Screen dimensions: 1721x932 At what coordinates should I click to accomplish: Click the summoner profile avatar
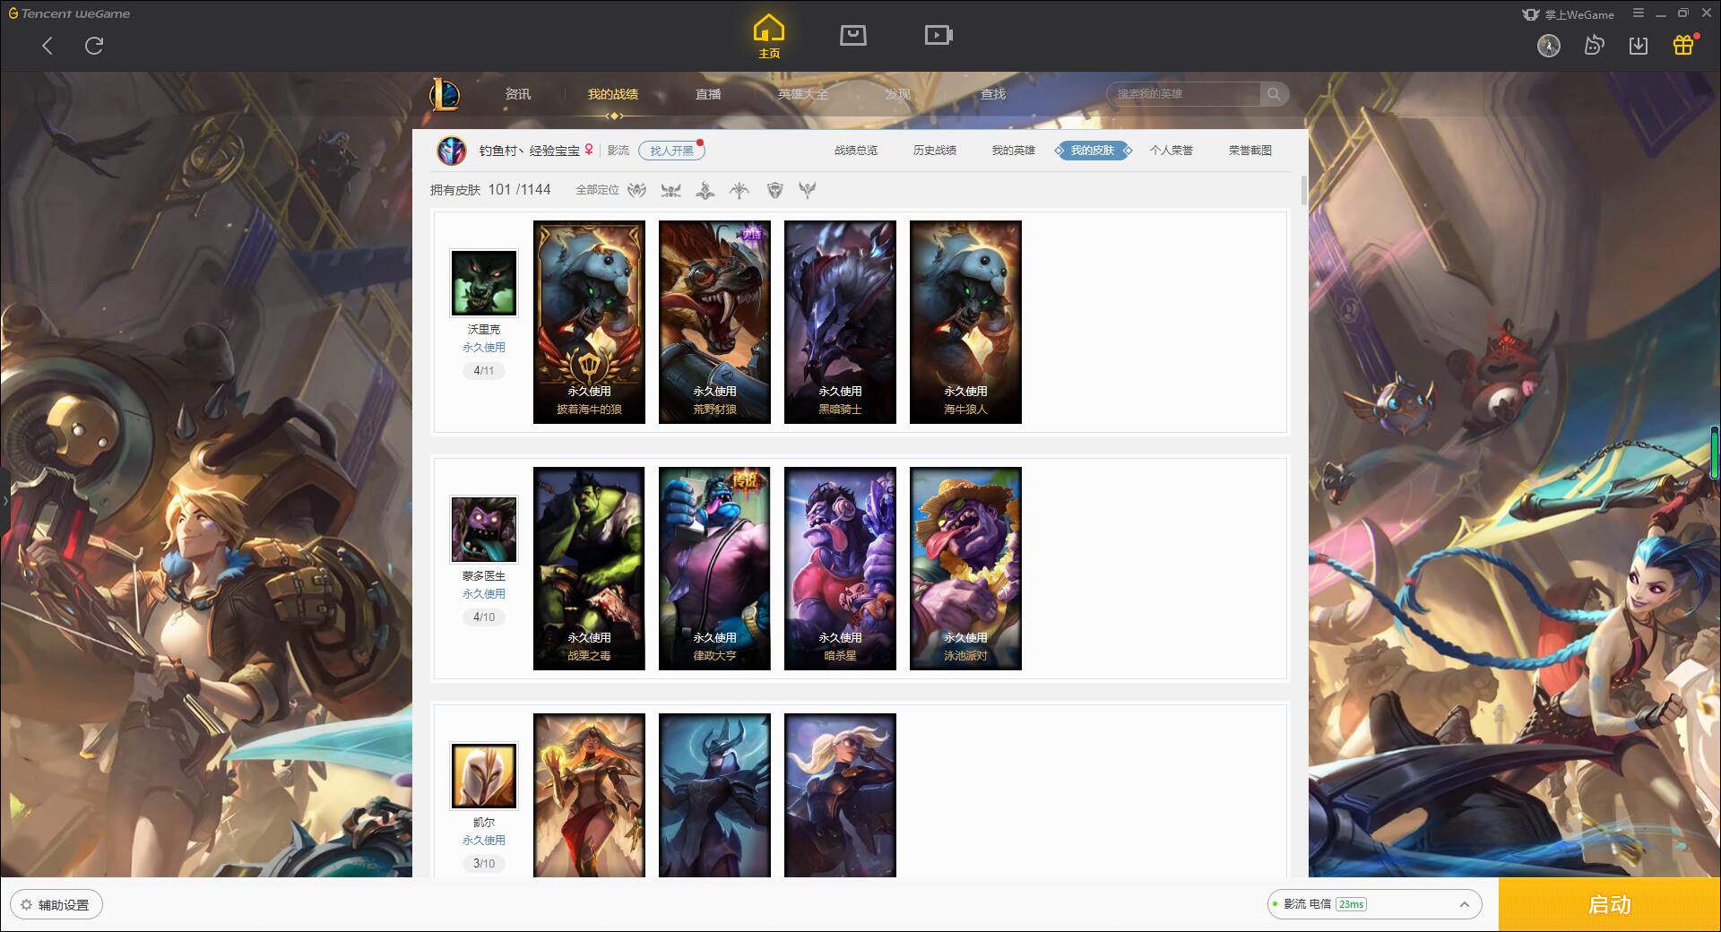(x=452, y=151)
